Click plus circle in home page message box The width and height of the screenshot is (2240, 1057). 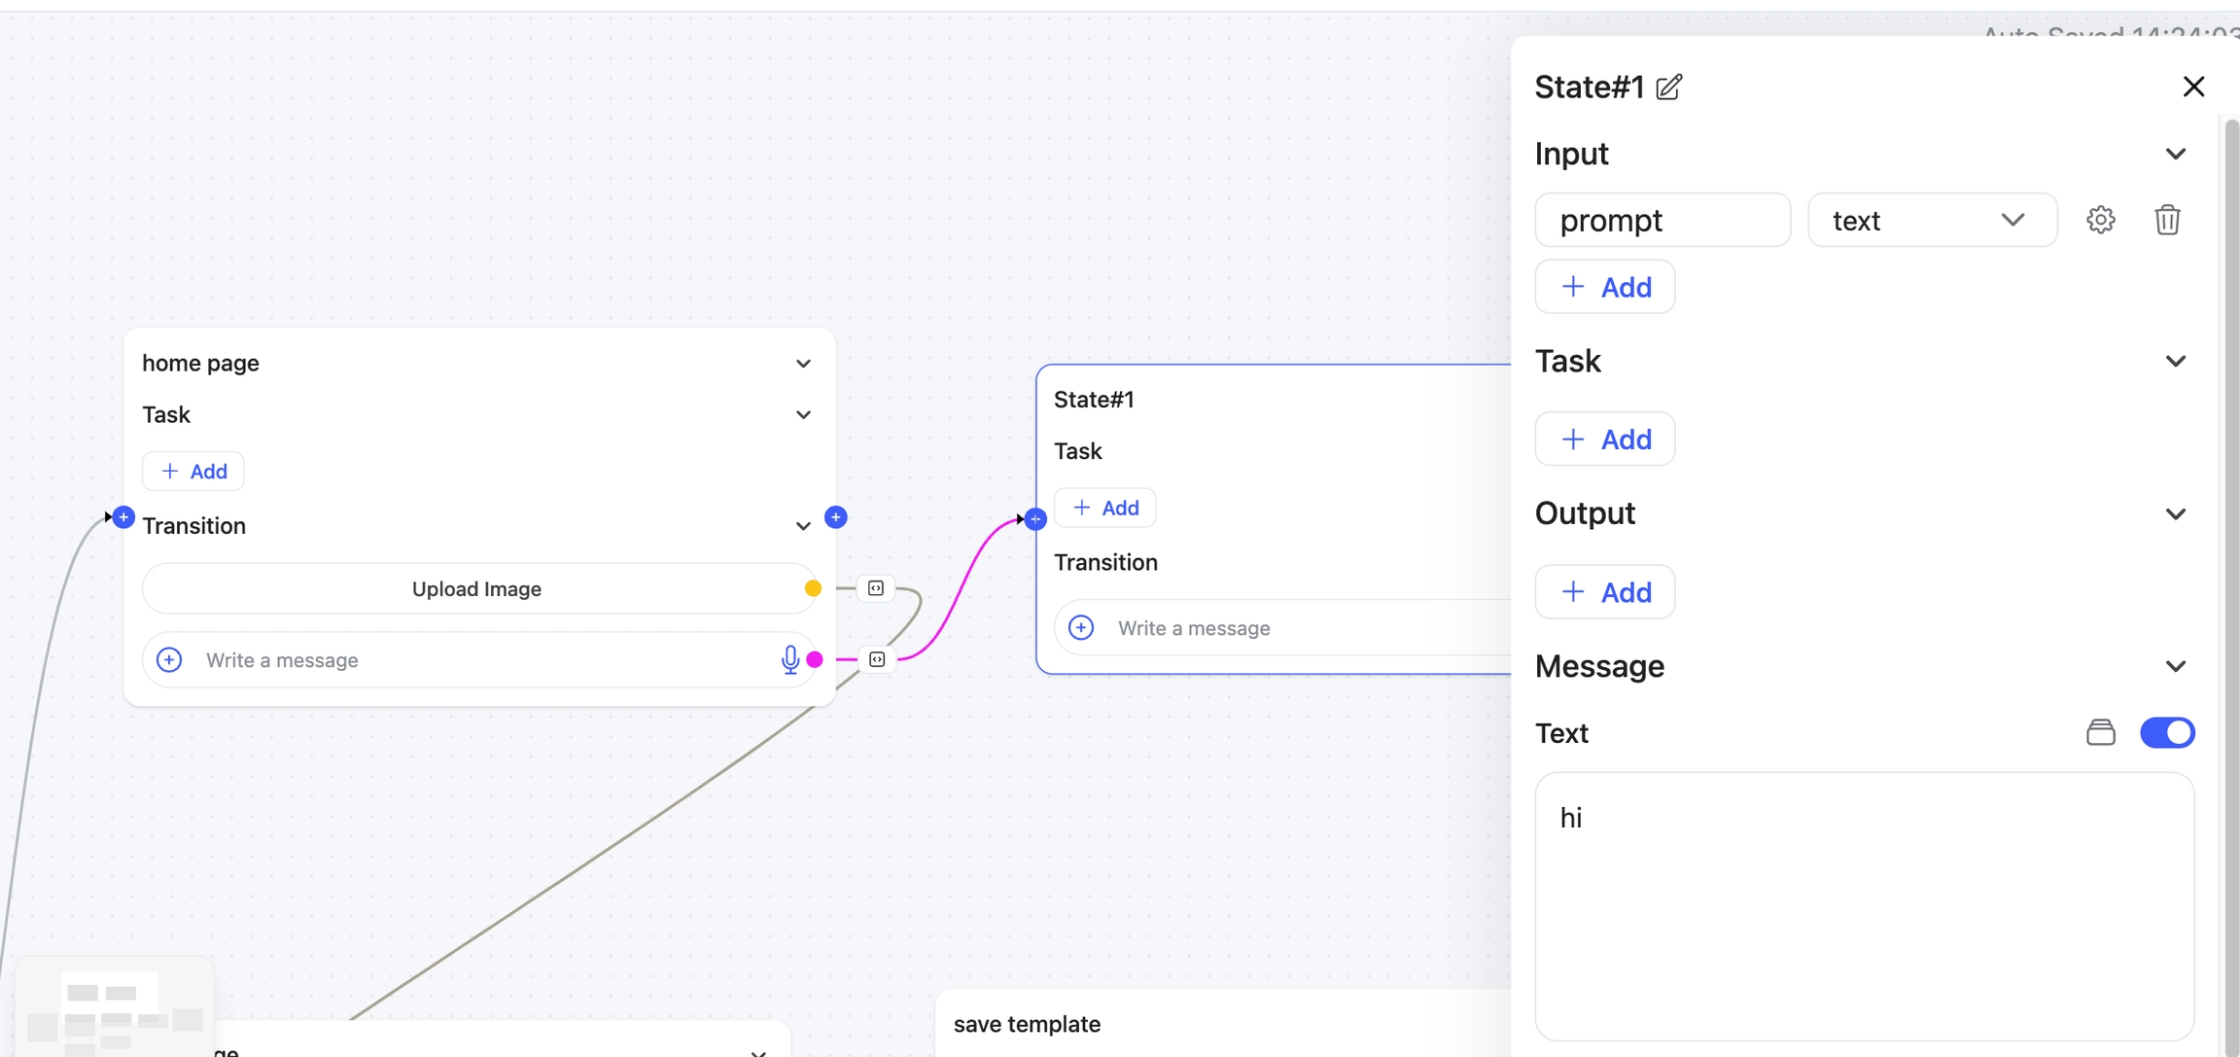tap(169, 660)
